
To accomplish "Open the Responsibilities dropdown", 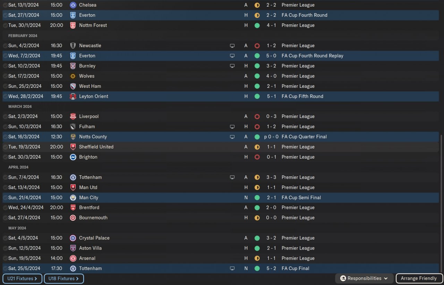I will coord(364,278).
